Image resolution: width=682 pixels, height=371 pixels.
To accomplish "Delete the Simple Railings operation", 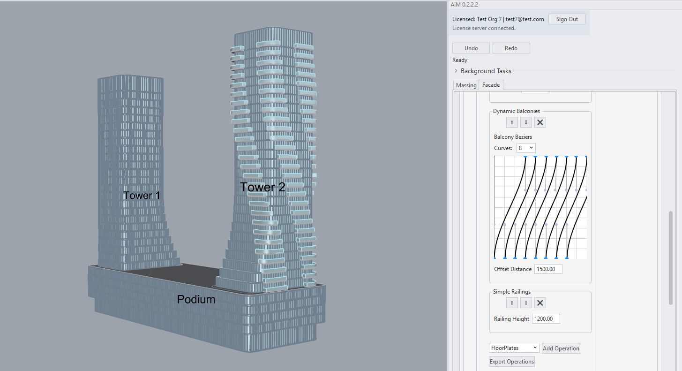I will point(540,303).
